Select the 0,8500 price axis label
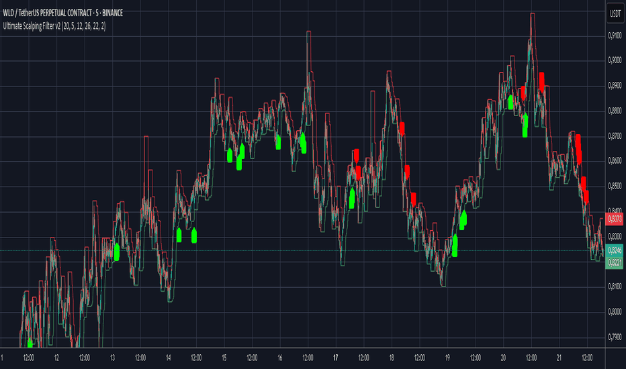This screenshot has width=626, height=369. [x=615, y=186]
